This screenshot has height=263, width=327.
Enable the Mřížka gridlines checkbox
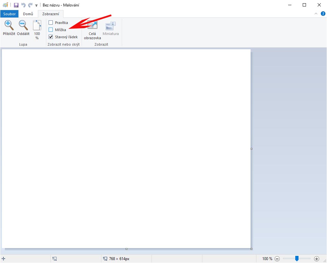tap(51, 30)
